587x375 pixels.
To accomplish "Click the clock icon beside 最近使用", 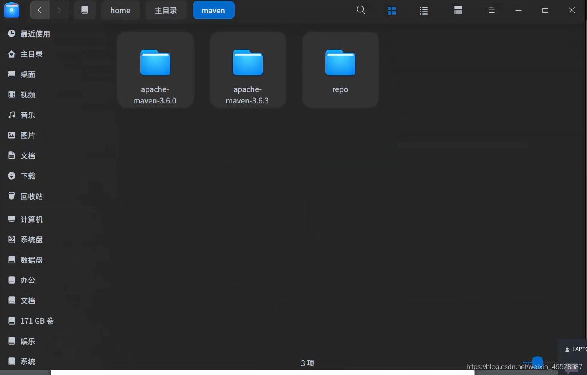I will pyautogui.click(x=12, y=33).
